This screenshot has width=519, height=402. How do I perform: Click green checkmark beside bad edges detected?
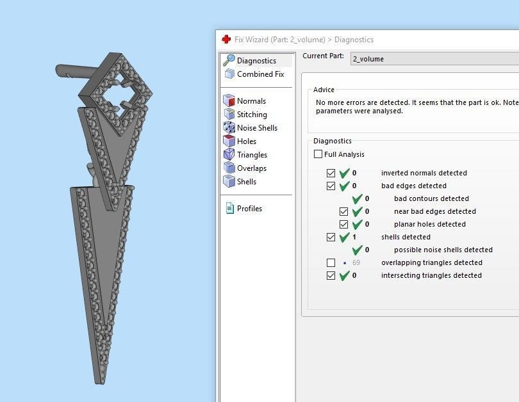pos(345,186)
